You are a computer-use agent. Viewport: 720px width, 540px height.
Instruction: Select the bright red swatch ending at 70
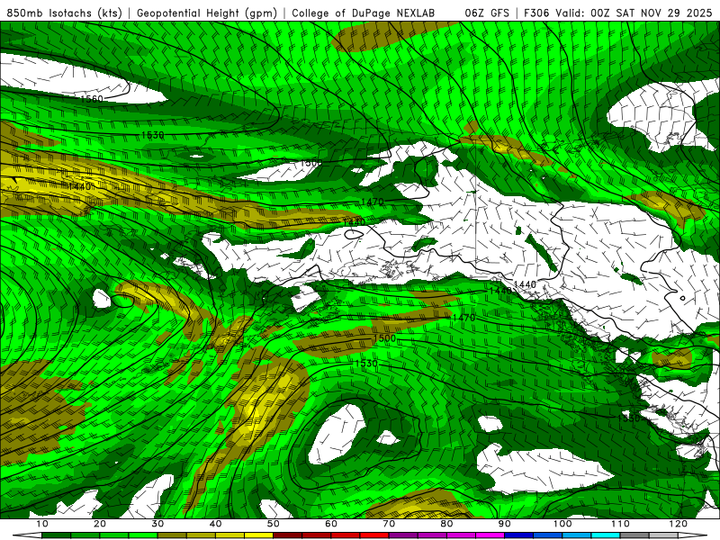[374, 535]
